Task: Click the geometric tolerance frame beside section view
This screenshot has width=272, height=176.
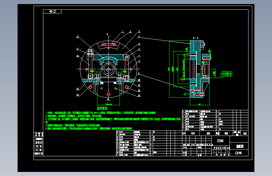Action: (227, 74)
